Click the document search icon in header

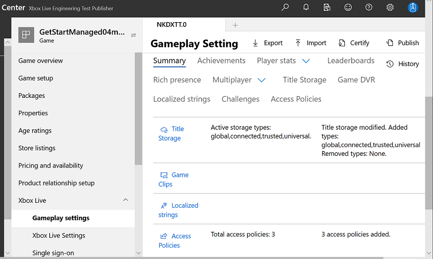(x=327, y=8)
